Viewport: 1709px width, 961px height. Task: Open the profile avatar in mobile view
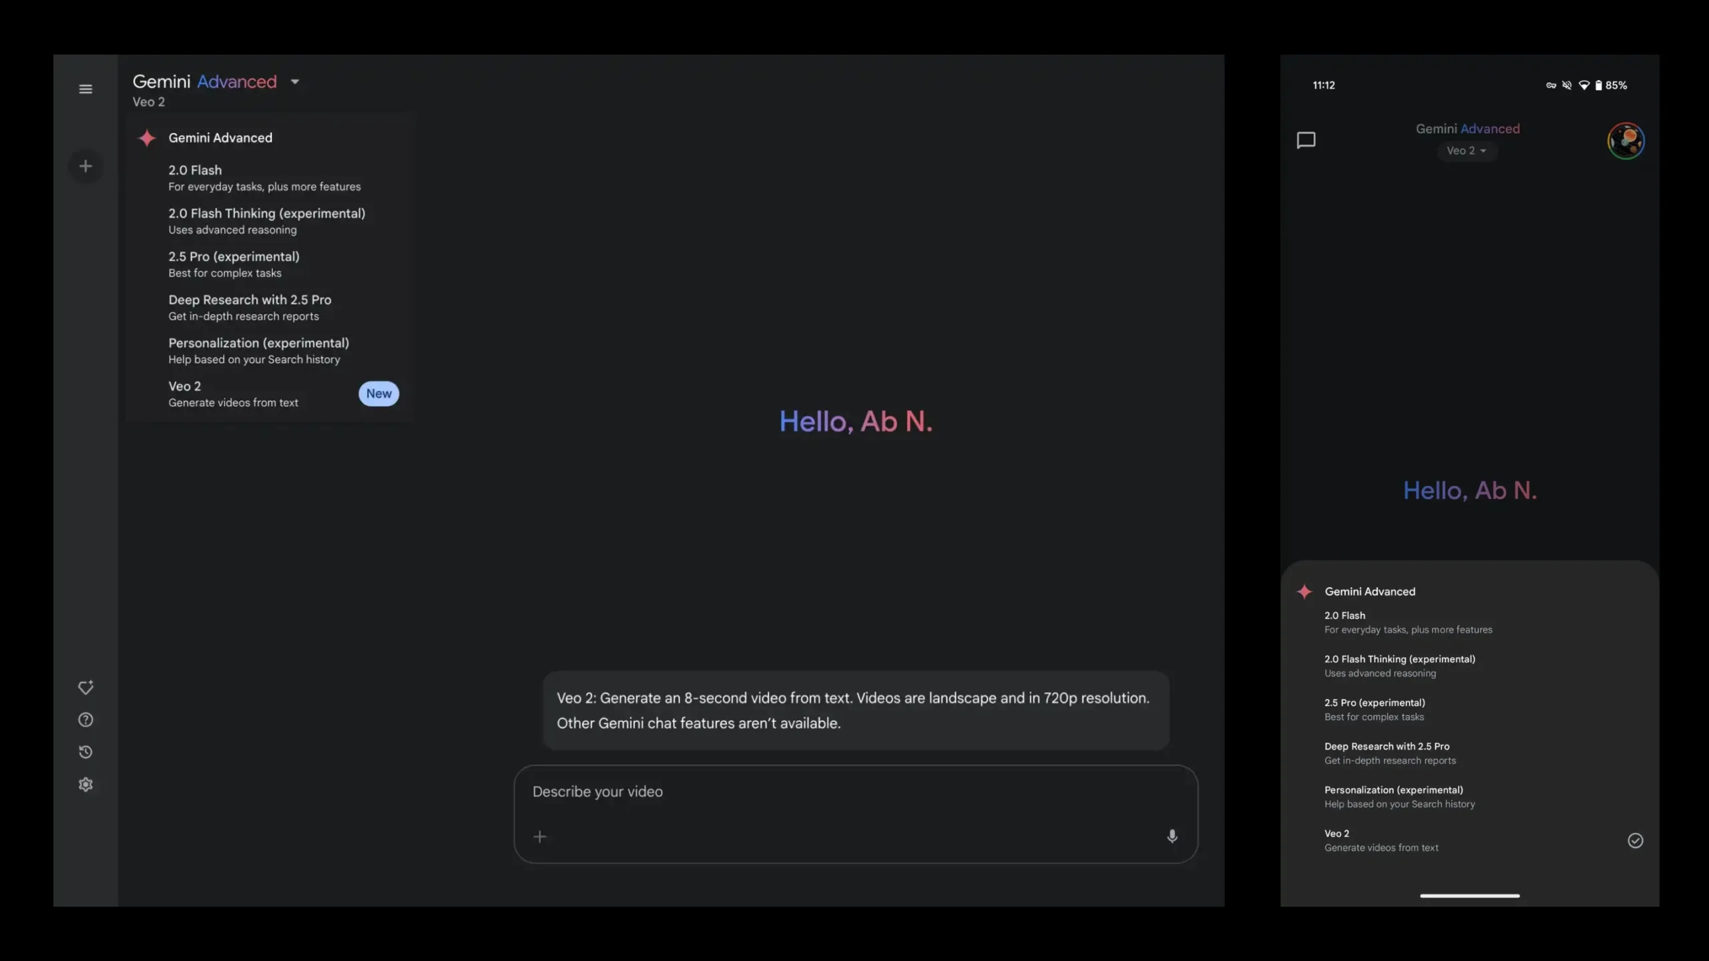(1626, 141)
